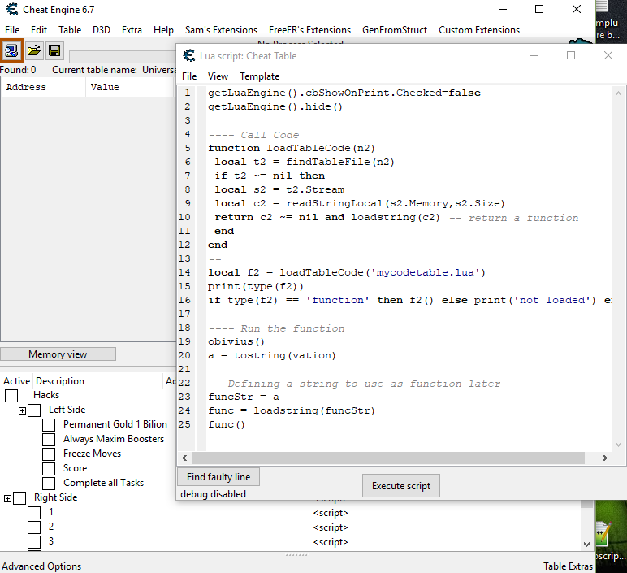The height and width of the screenshot is (573, 627).
Task: Open Sam's Extensions menu
Action: [221, 30]
